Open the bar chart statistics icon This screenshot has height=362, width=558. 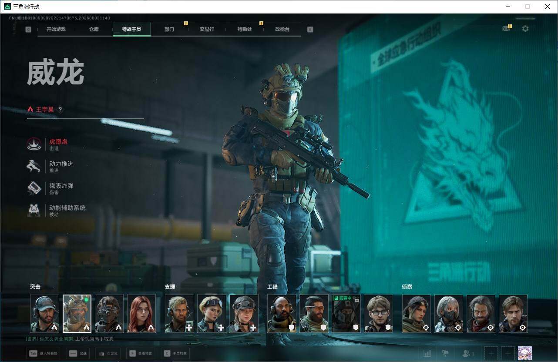[427, 354]
